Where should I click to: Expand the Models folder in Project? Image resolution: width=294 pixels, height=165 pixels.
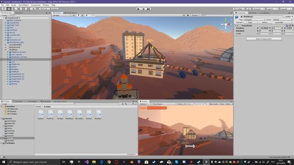click(3, 126)
